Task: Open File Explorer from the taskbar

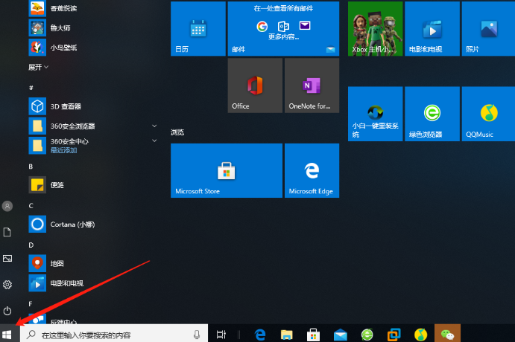Action: [x=286, y=335]
